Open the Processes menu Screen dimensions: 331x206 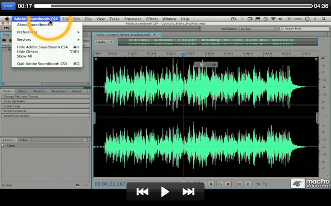(133, 19)
